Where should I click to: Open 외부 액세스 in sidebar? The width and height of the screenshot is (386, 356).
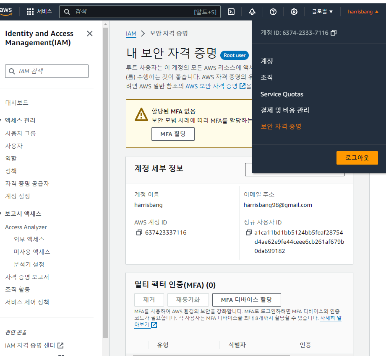[x=29, y=239]
